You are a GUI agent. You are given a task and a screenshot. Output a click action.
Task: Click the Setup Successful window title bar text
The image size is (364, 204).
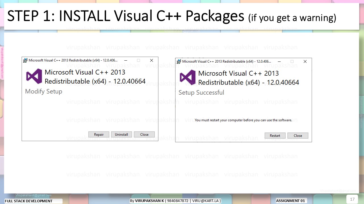(227, 61)
